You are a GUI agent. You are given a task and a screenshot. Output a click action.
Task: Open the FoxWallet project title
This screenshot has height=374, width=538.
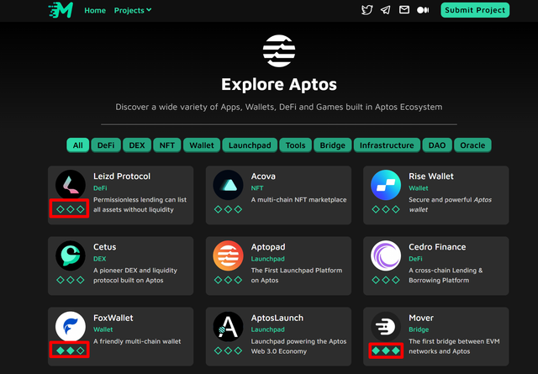pos(113,318)
